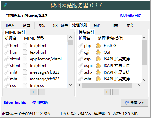Click the puzzle icon beside CGI
Image resolution: width=151 pixels, height=118 pixels.
point(99,52)
